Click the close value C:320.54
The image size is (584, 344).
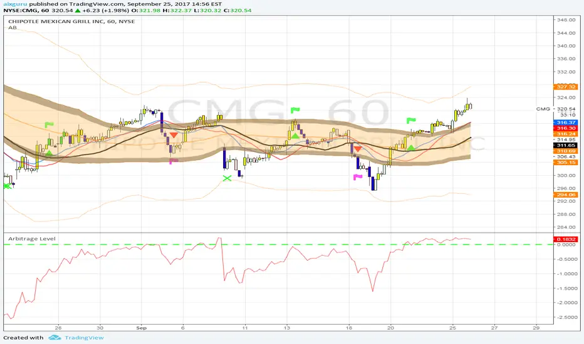[237, 11]
